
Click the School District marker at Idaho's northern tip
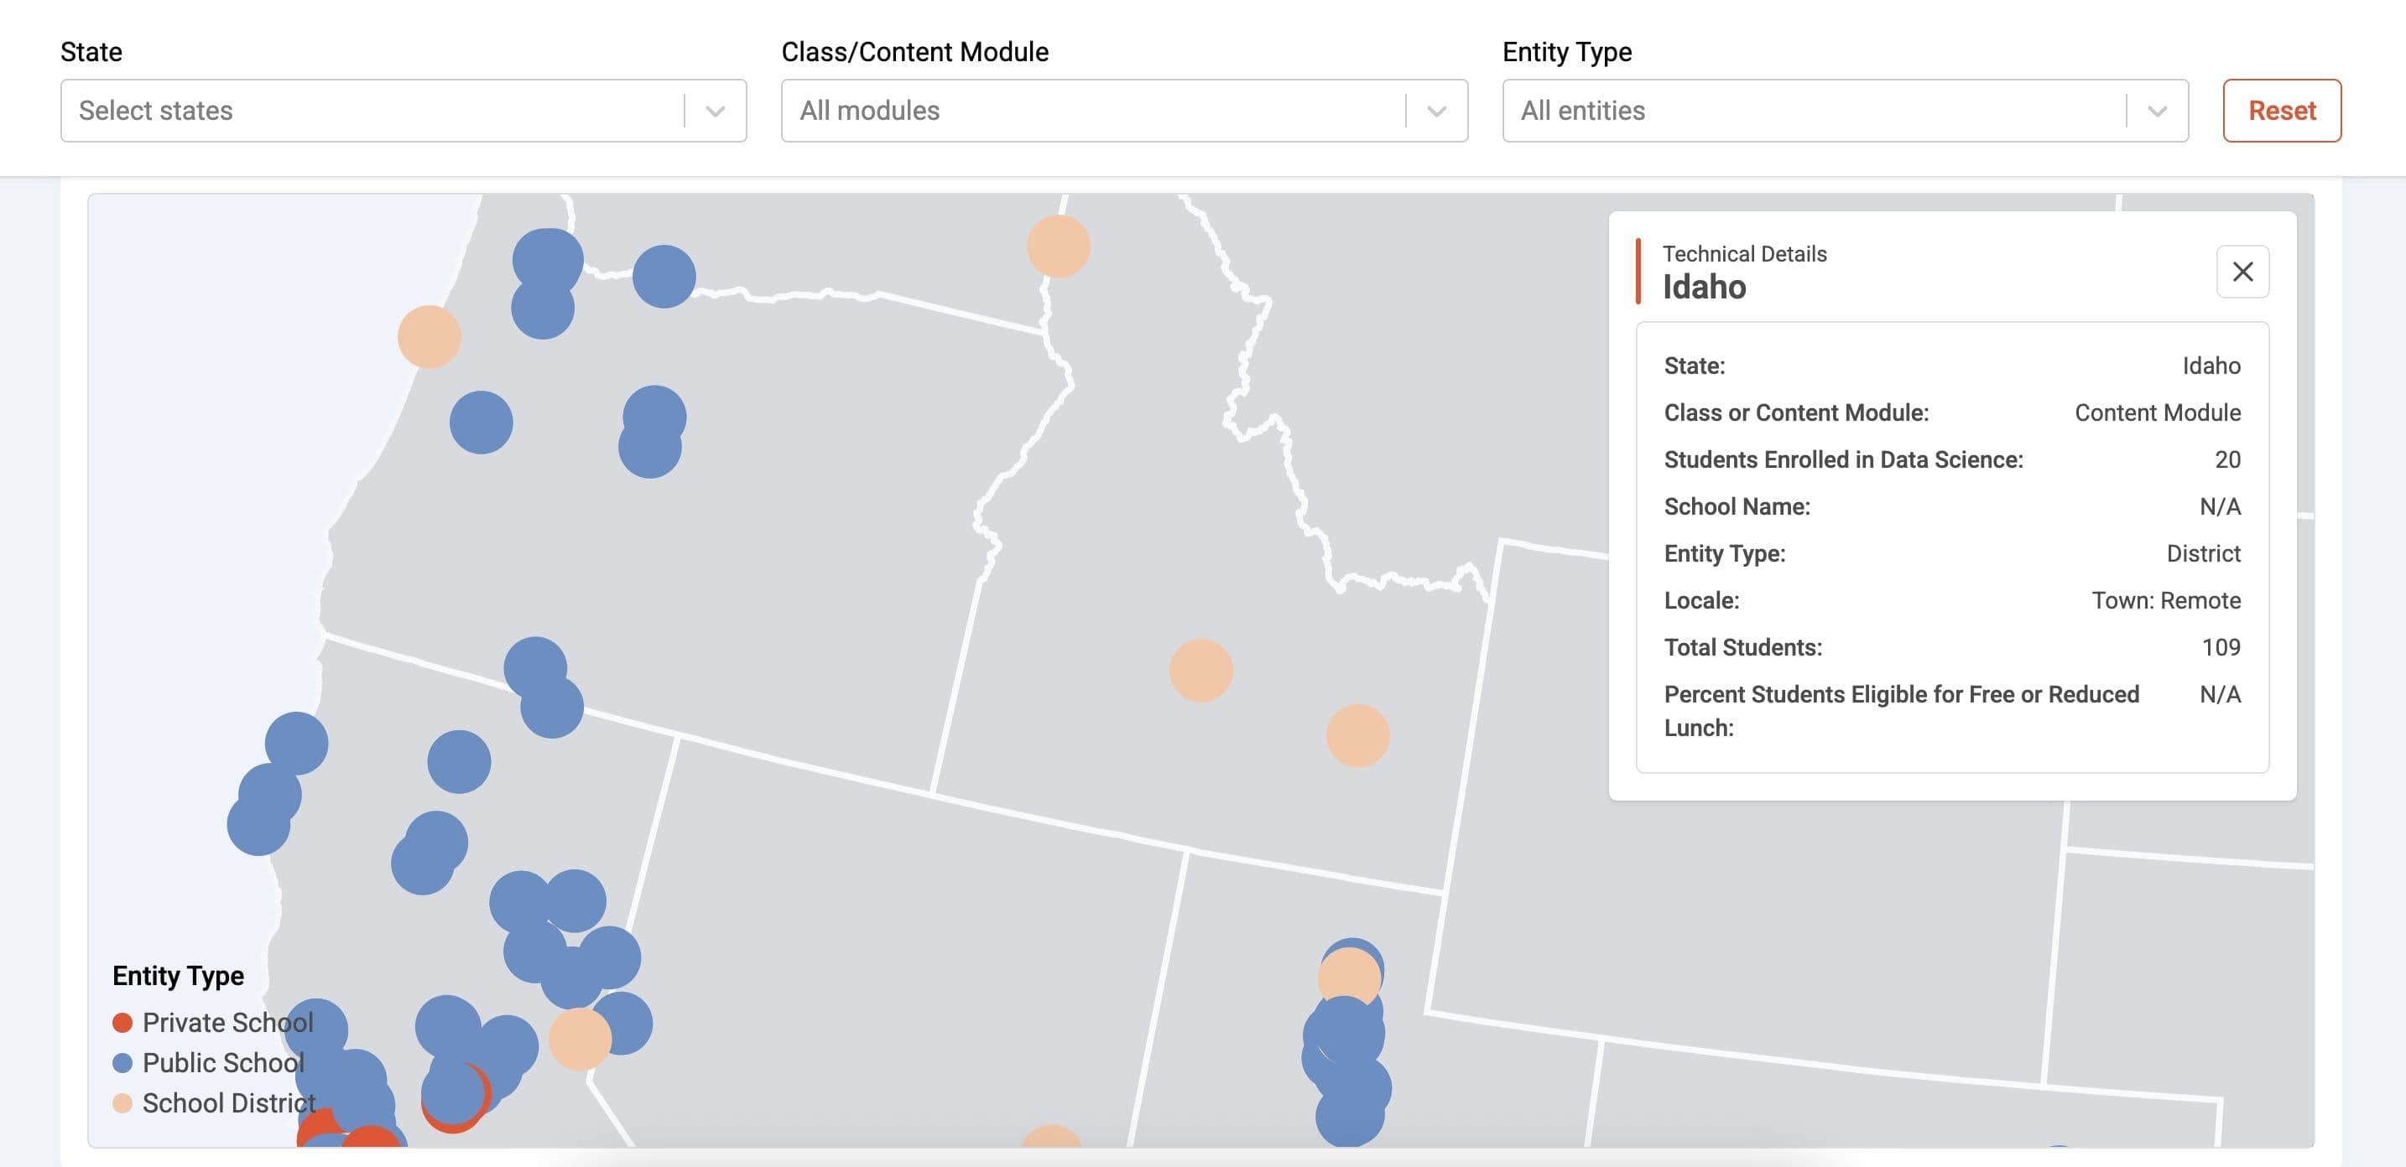1058,246
